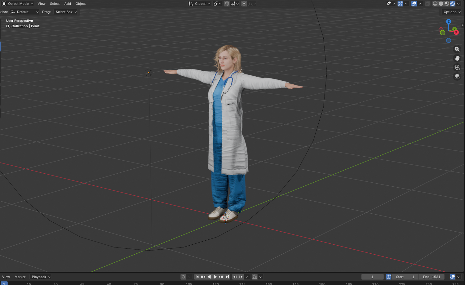Play the animation forward

(x=215, y=277)
